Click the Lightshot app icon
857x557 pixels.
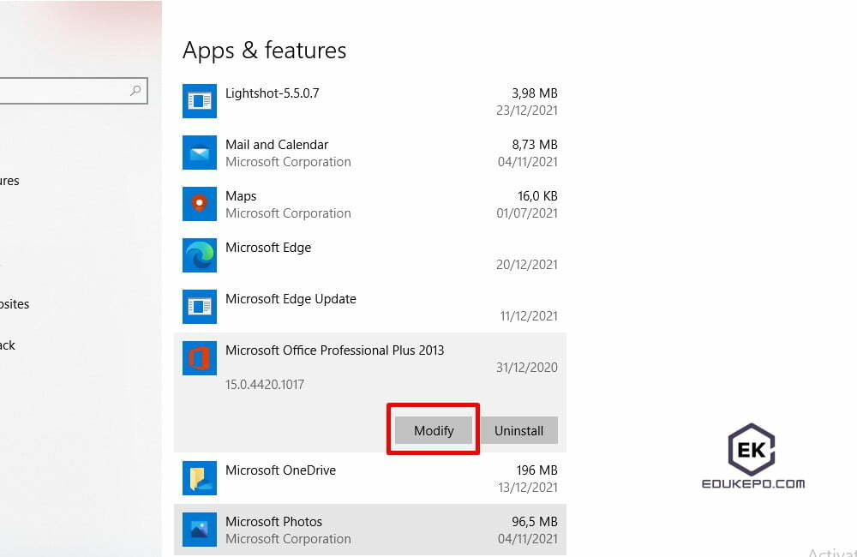tap(200, 101)
